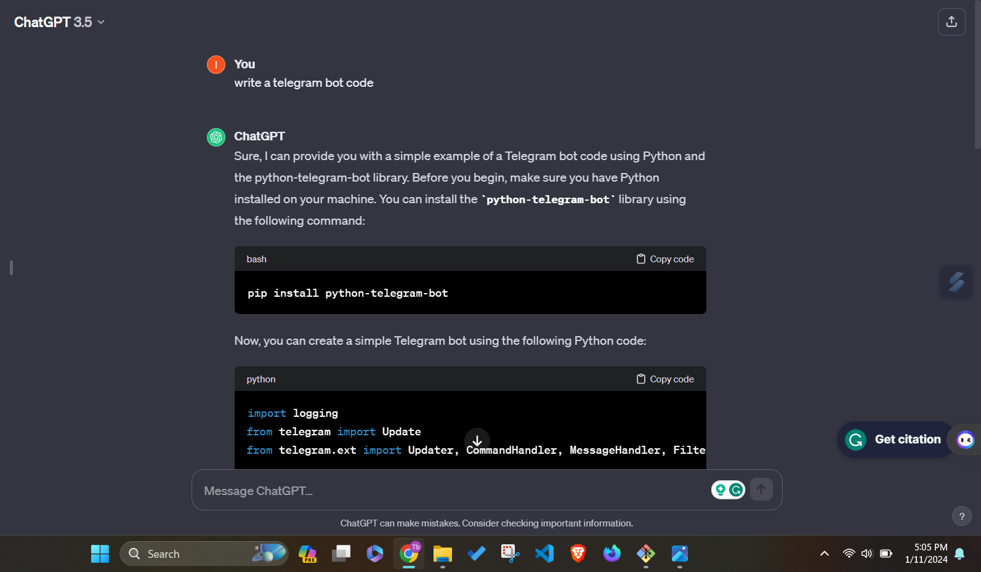Click the Grammarly G icon in input

736,490
